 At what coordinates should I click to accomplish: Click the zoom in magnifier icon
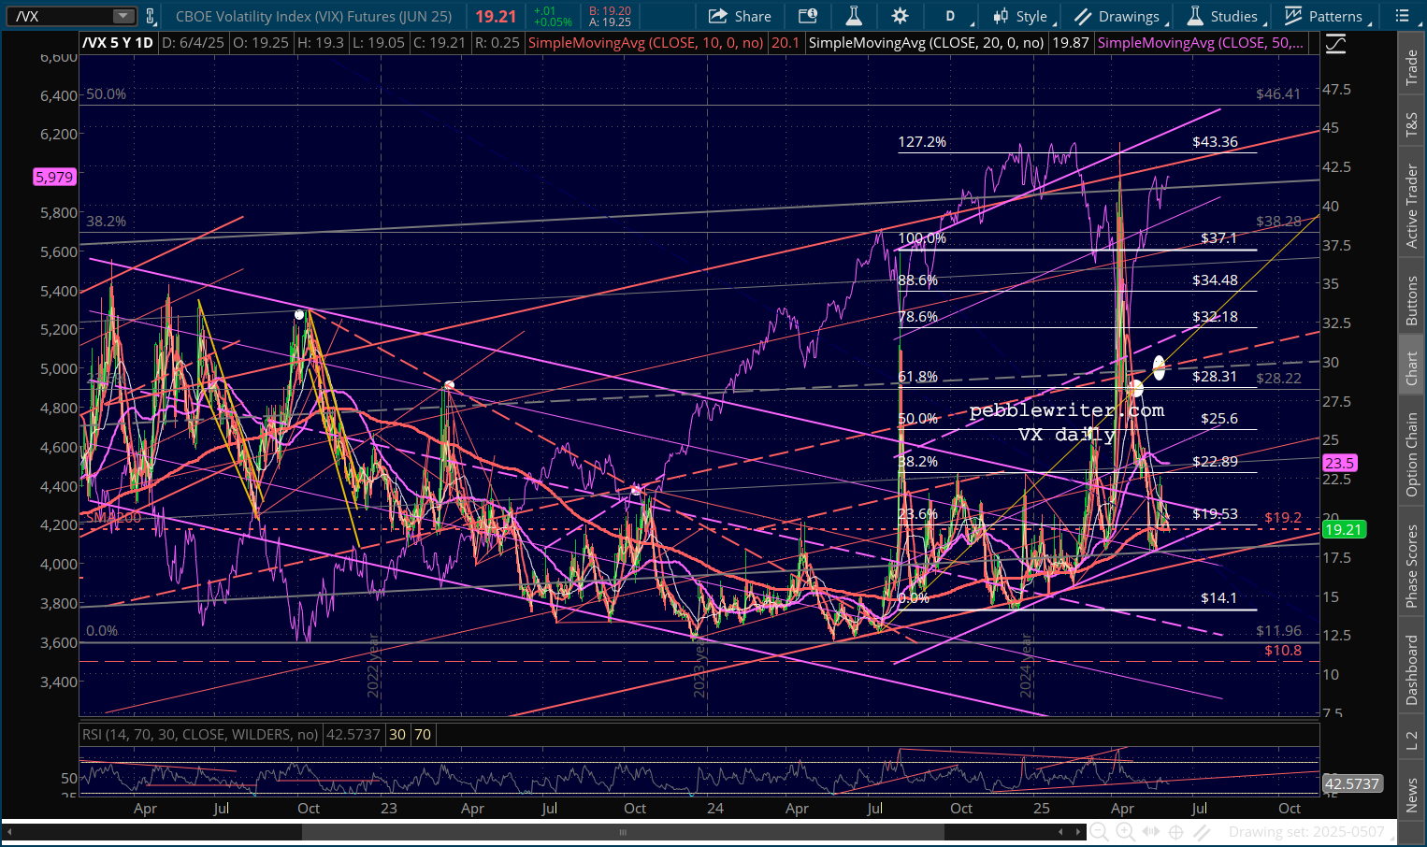(1125, 832)
